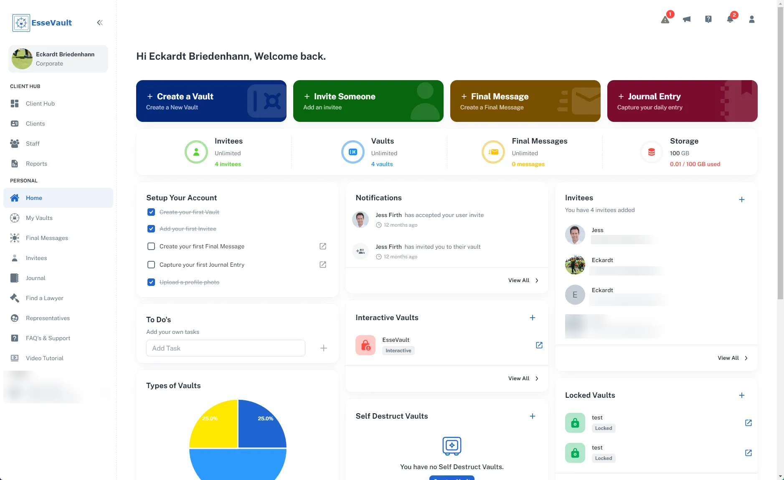Click the Invitees green stat icon

point(196,152)
